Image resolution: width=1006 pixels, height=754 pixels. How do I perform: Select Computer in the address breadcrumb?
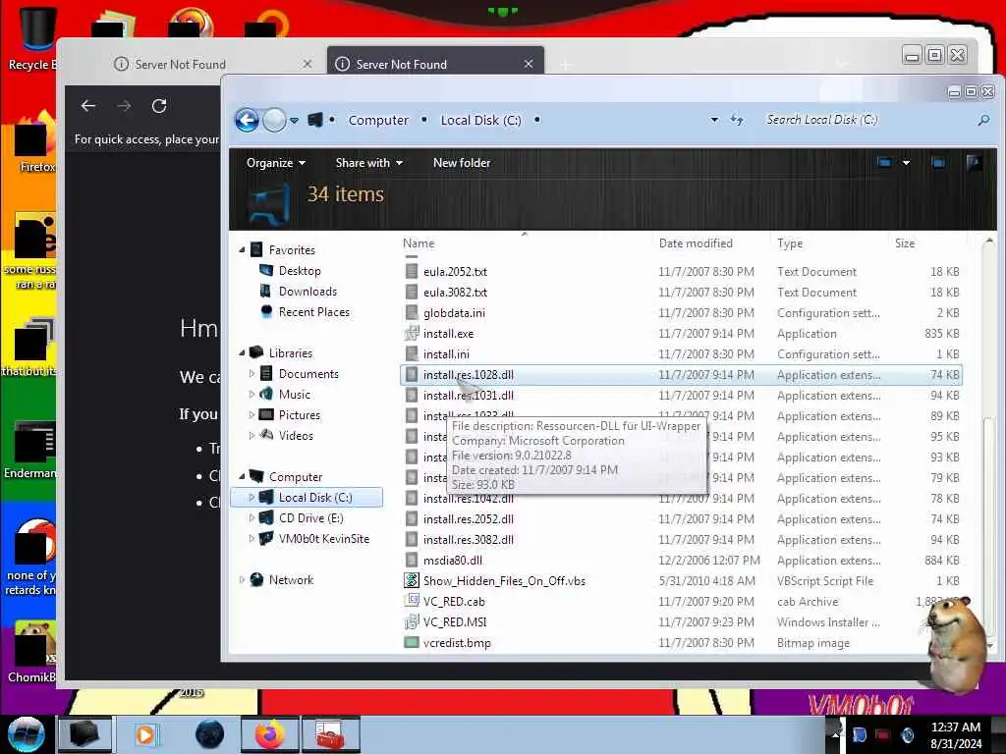coord(378,121)
